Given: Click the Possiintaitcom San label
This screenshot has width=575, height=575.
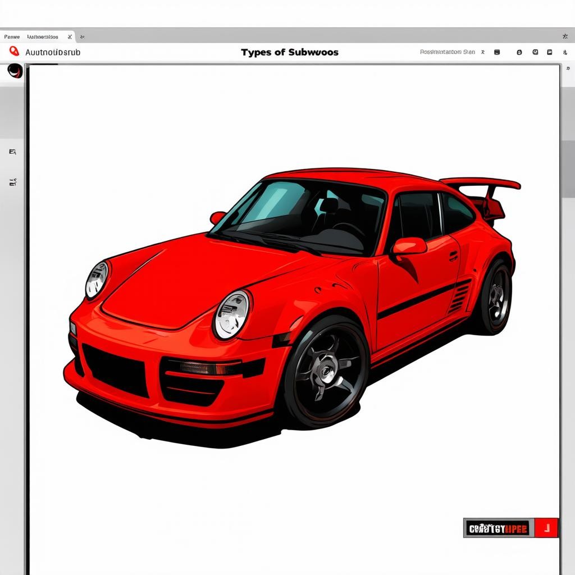Looking at the screenshot, I should coord(448,52).
